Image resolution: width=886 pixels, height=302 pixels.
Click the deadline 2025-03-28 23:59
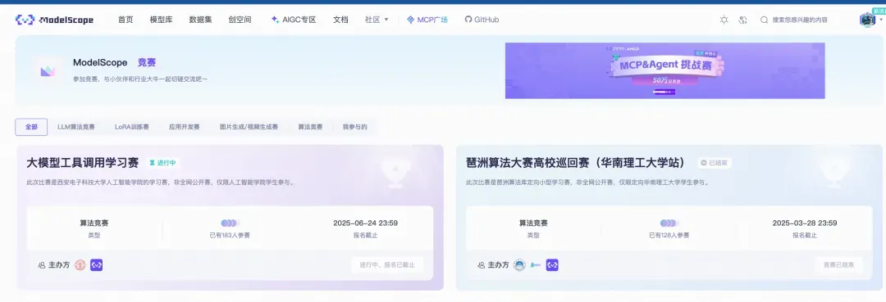[x=805, y=223]
